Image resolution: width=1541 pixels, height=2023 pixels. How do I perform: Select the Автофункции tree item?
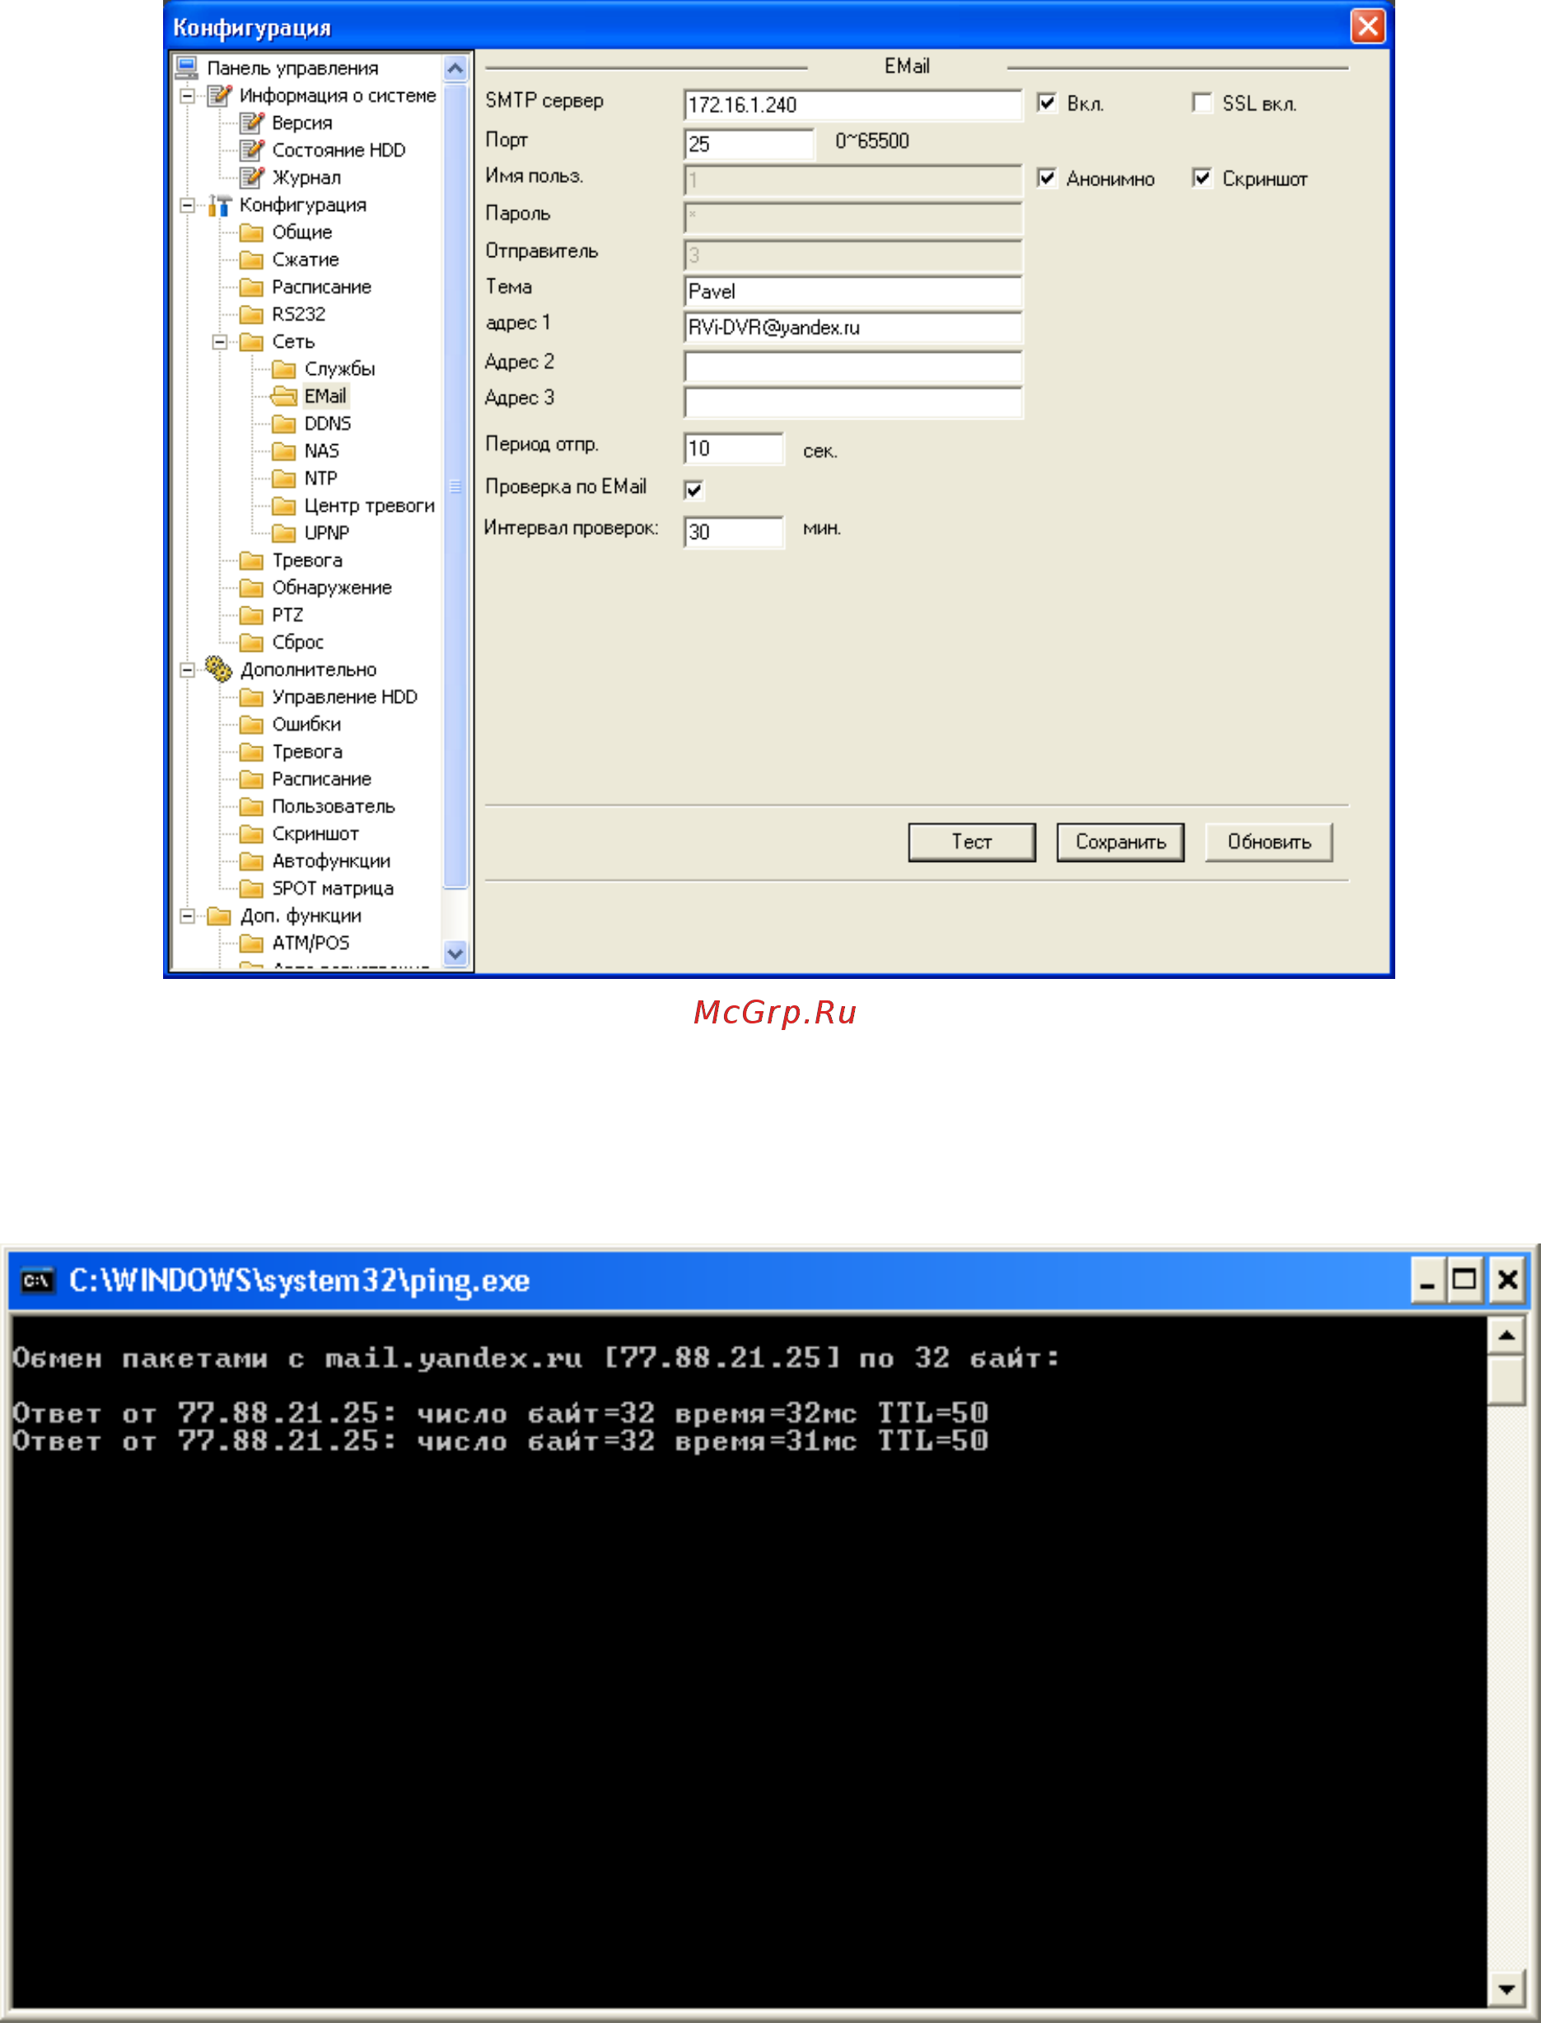coord(331,860)
